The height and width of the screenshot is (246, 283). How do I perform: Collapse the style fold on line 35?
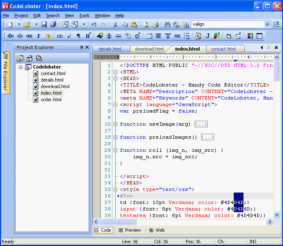coord(115,189)
